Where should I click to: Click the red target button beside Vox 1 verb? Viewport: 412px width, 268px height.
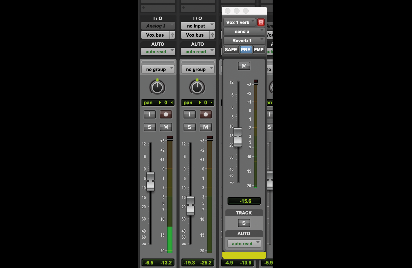261,22
